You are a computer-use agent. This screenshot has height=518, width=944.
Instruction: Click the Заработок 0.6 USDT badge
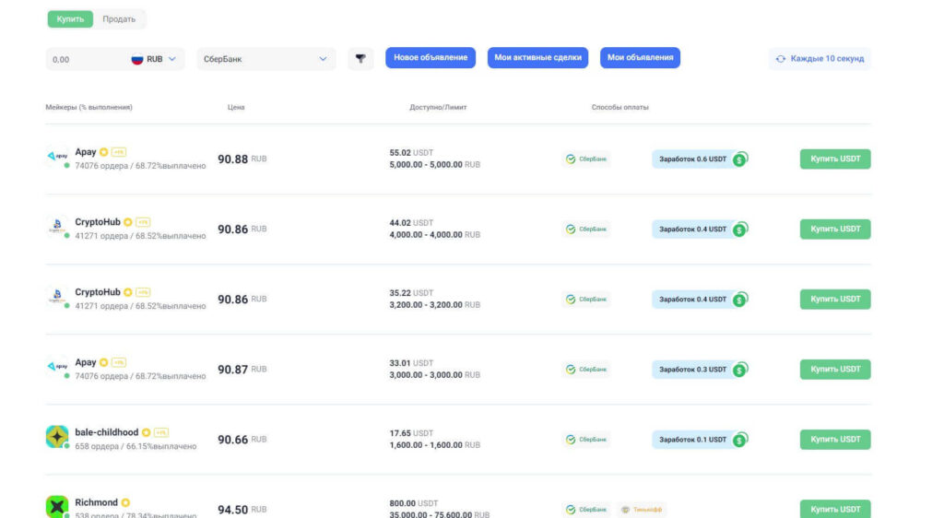(701, 159)
